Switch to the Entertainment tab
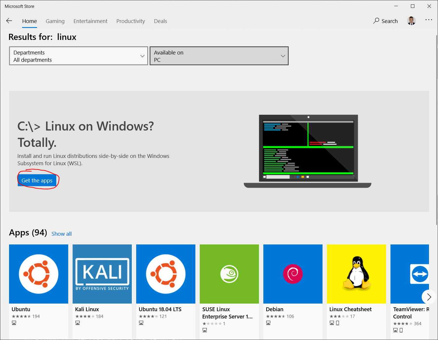The image size is (438, 340). click(x=90, y=21)
